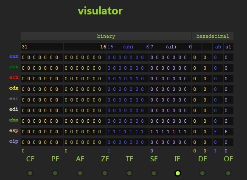
Task: Toggle the SF flag indicator light
Action: pos(154,173)
